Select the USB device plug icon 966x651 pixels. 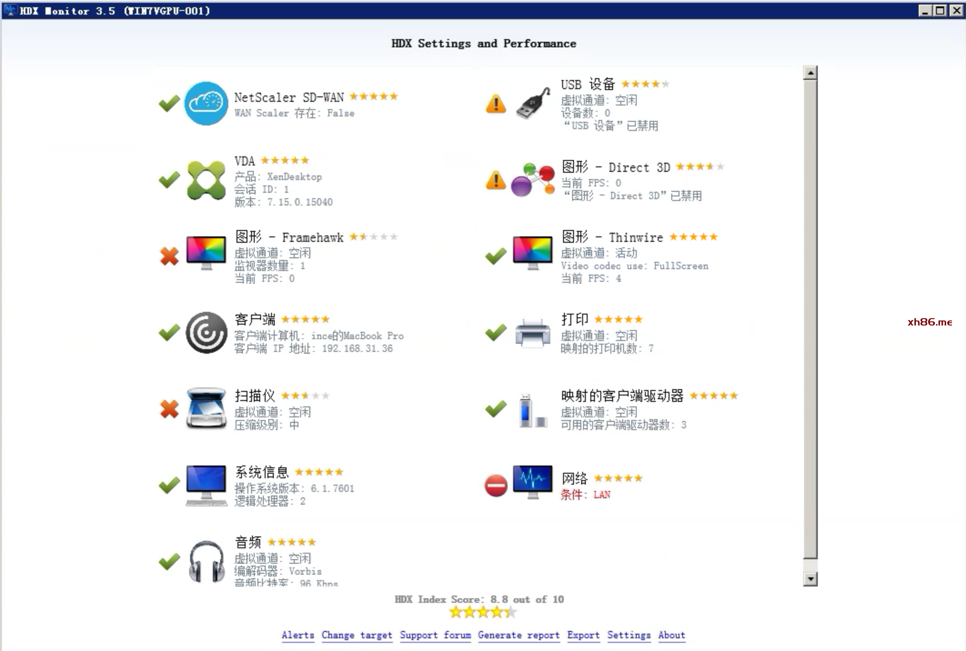coord(533,104)
